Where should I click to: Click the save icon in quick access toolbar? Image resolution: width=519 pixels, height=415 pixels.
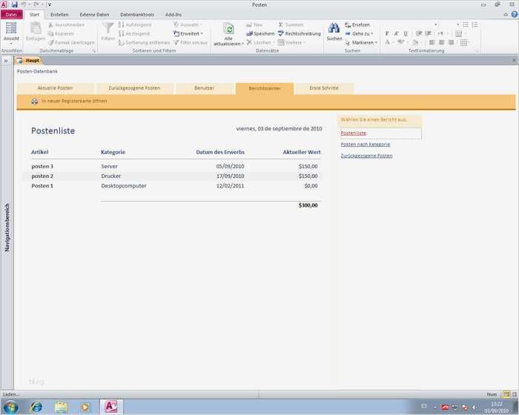coord(14,4)
